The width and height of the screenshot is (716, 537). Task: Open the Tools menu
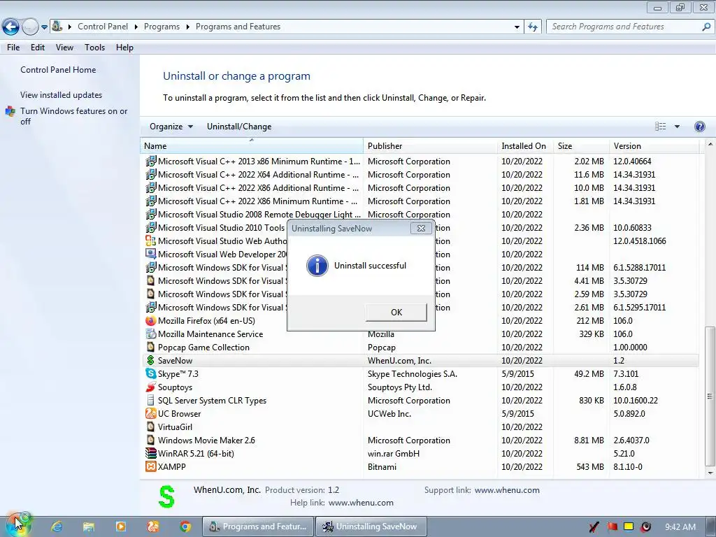click(94, 48)
